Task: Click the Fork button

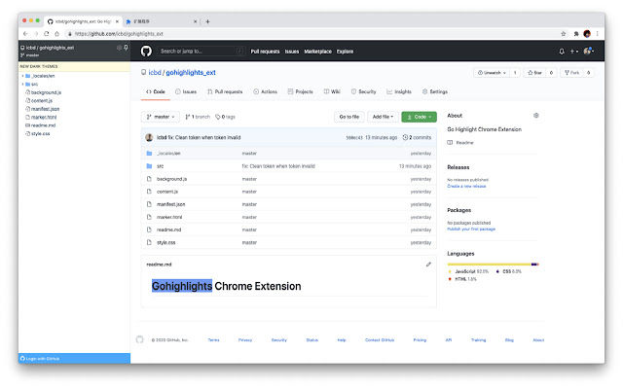Action: click(x=571, y=73)
